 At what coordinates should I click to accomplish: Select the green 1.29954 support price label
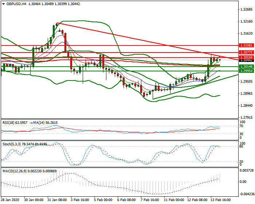247,71
